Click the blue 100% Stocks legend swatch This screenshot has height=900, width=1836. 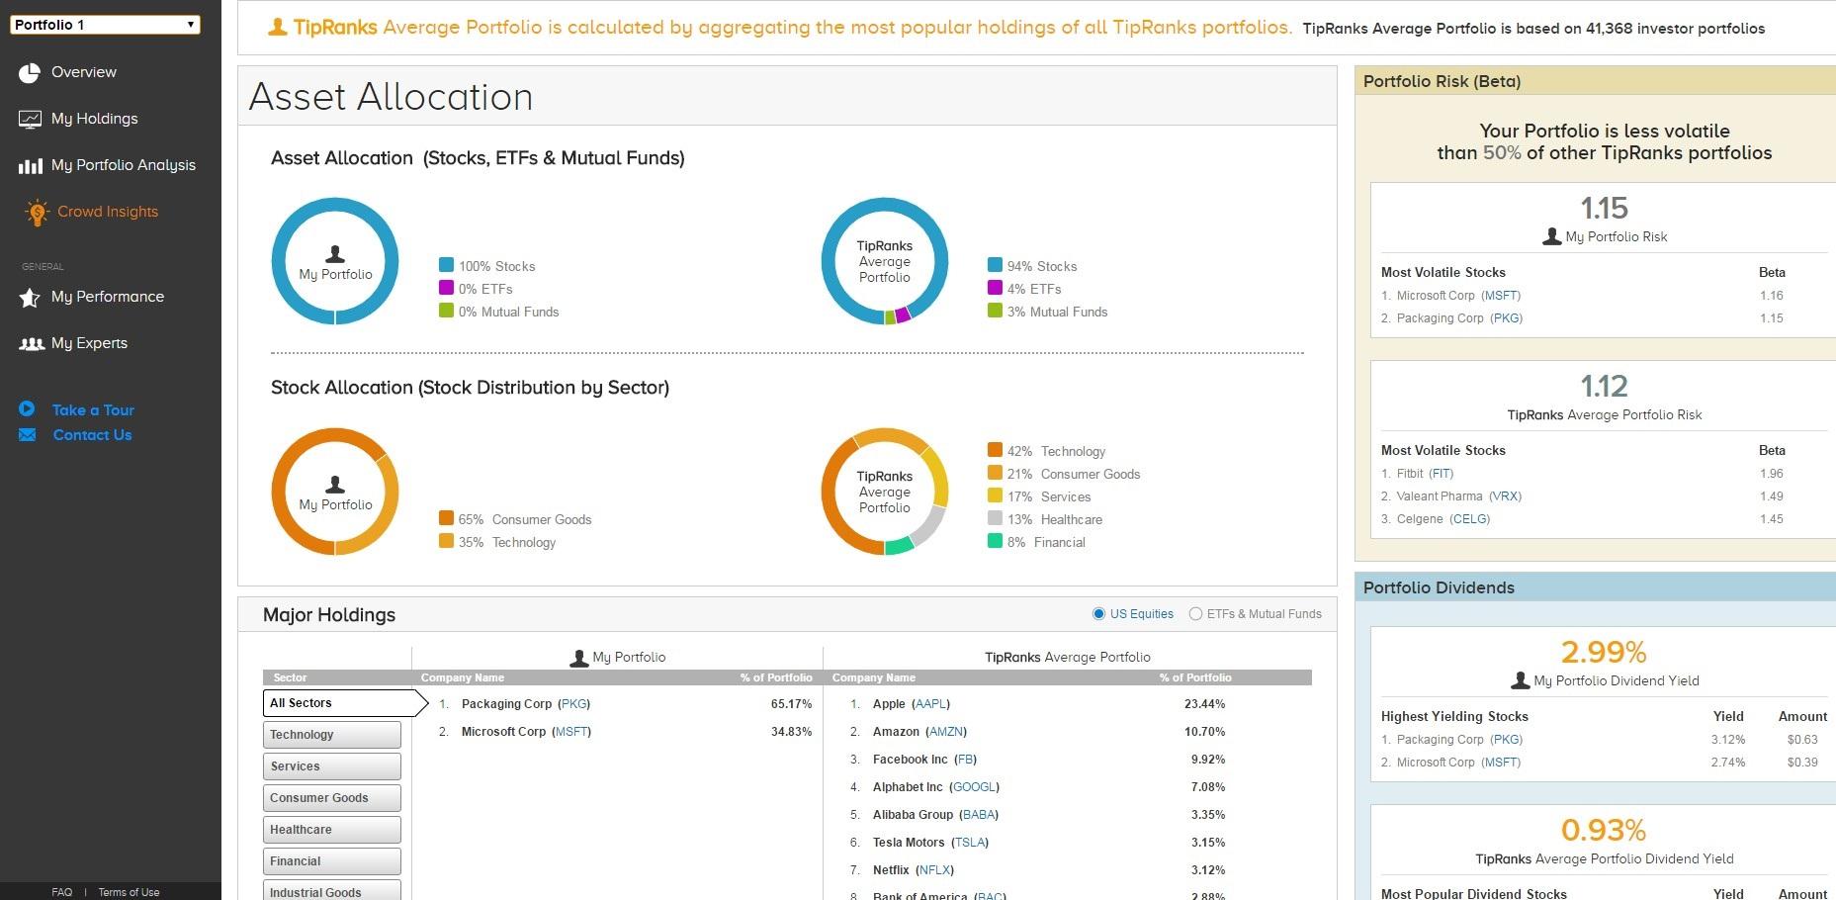(x=446, y=265)
